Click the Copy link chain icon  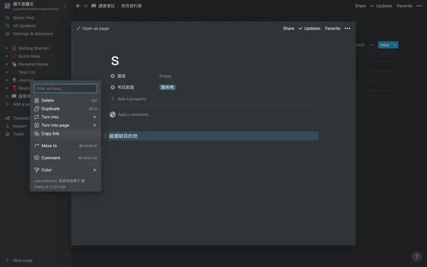click(36, 134)
